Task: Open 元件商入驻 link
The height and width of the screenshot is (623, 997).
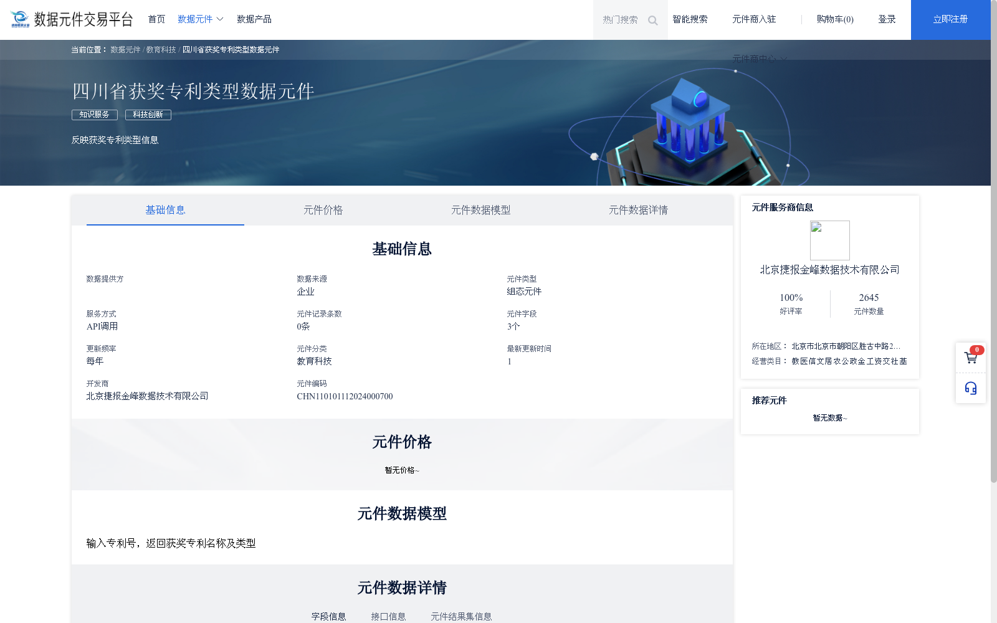Action: [754, 19]
